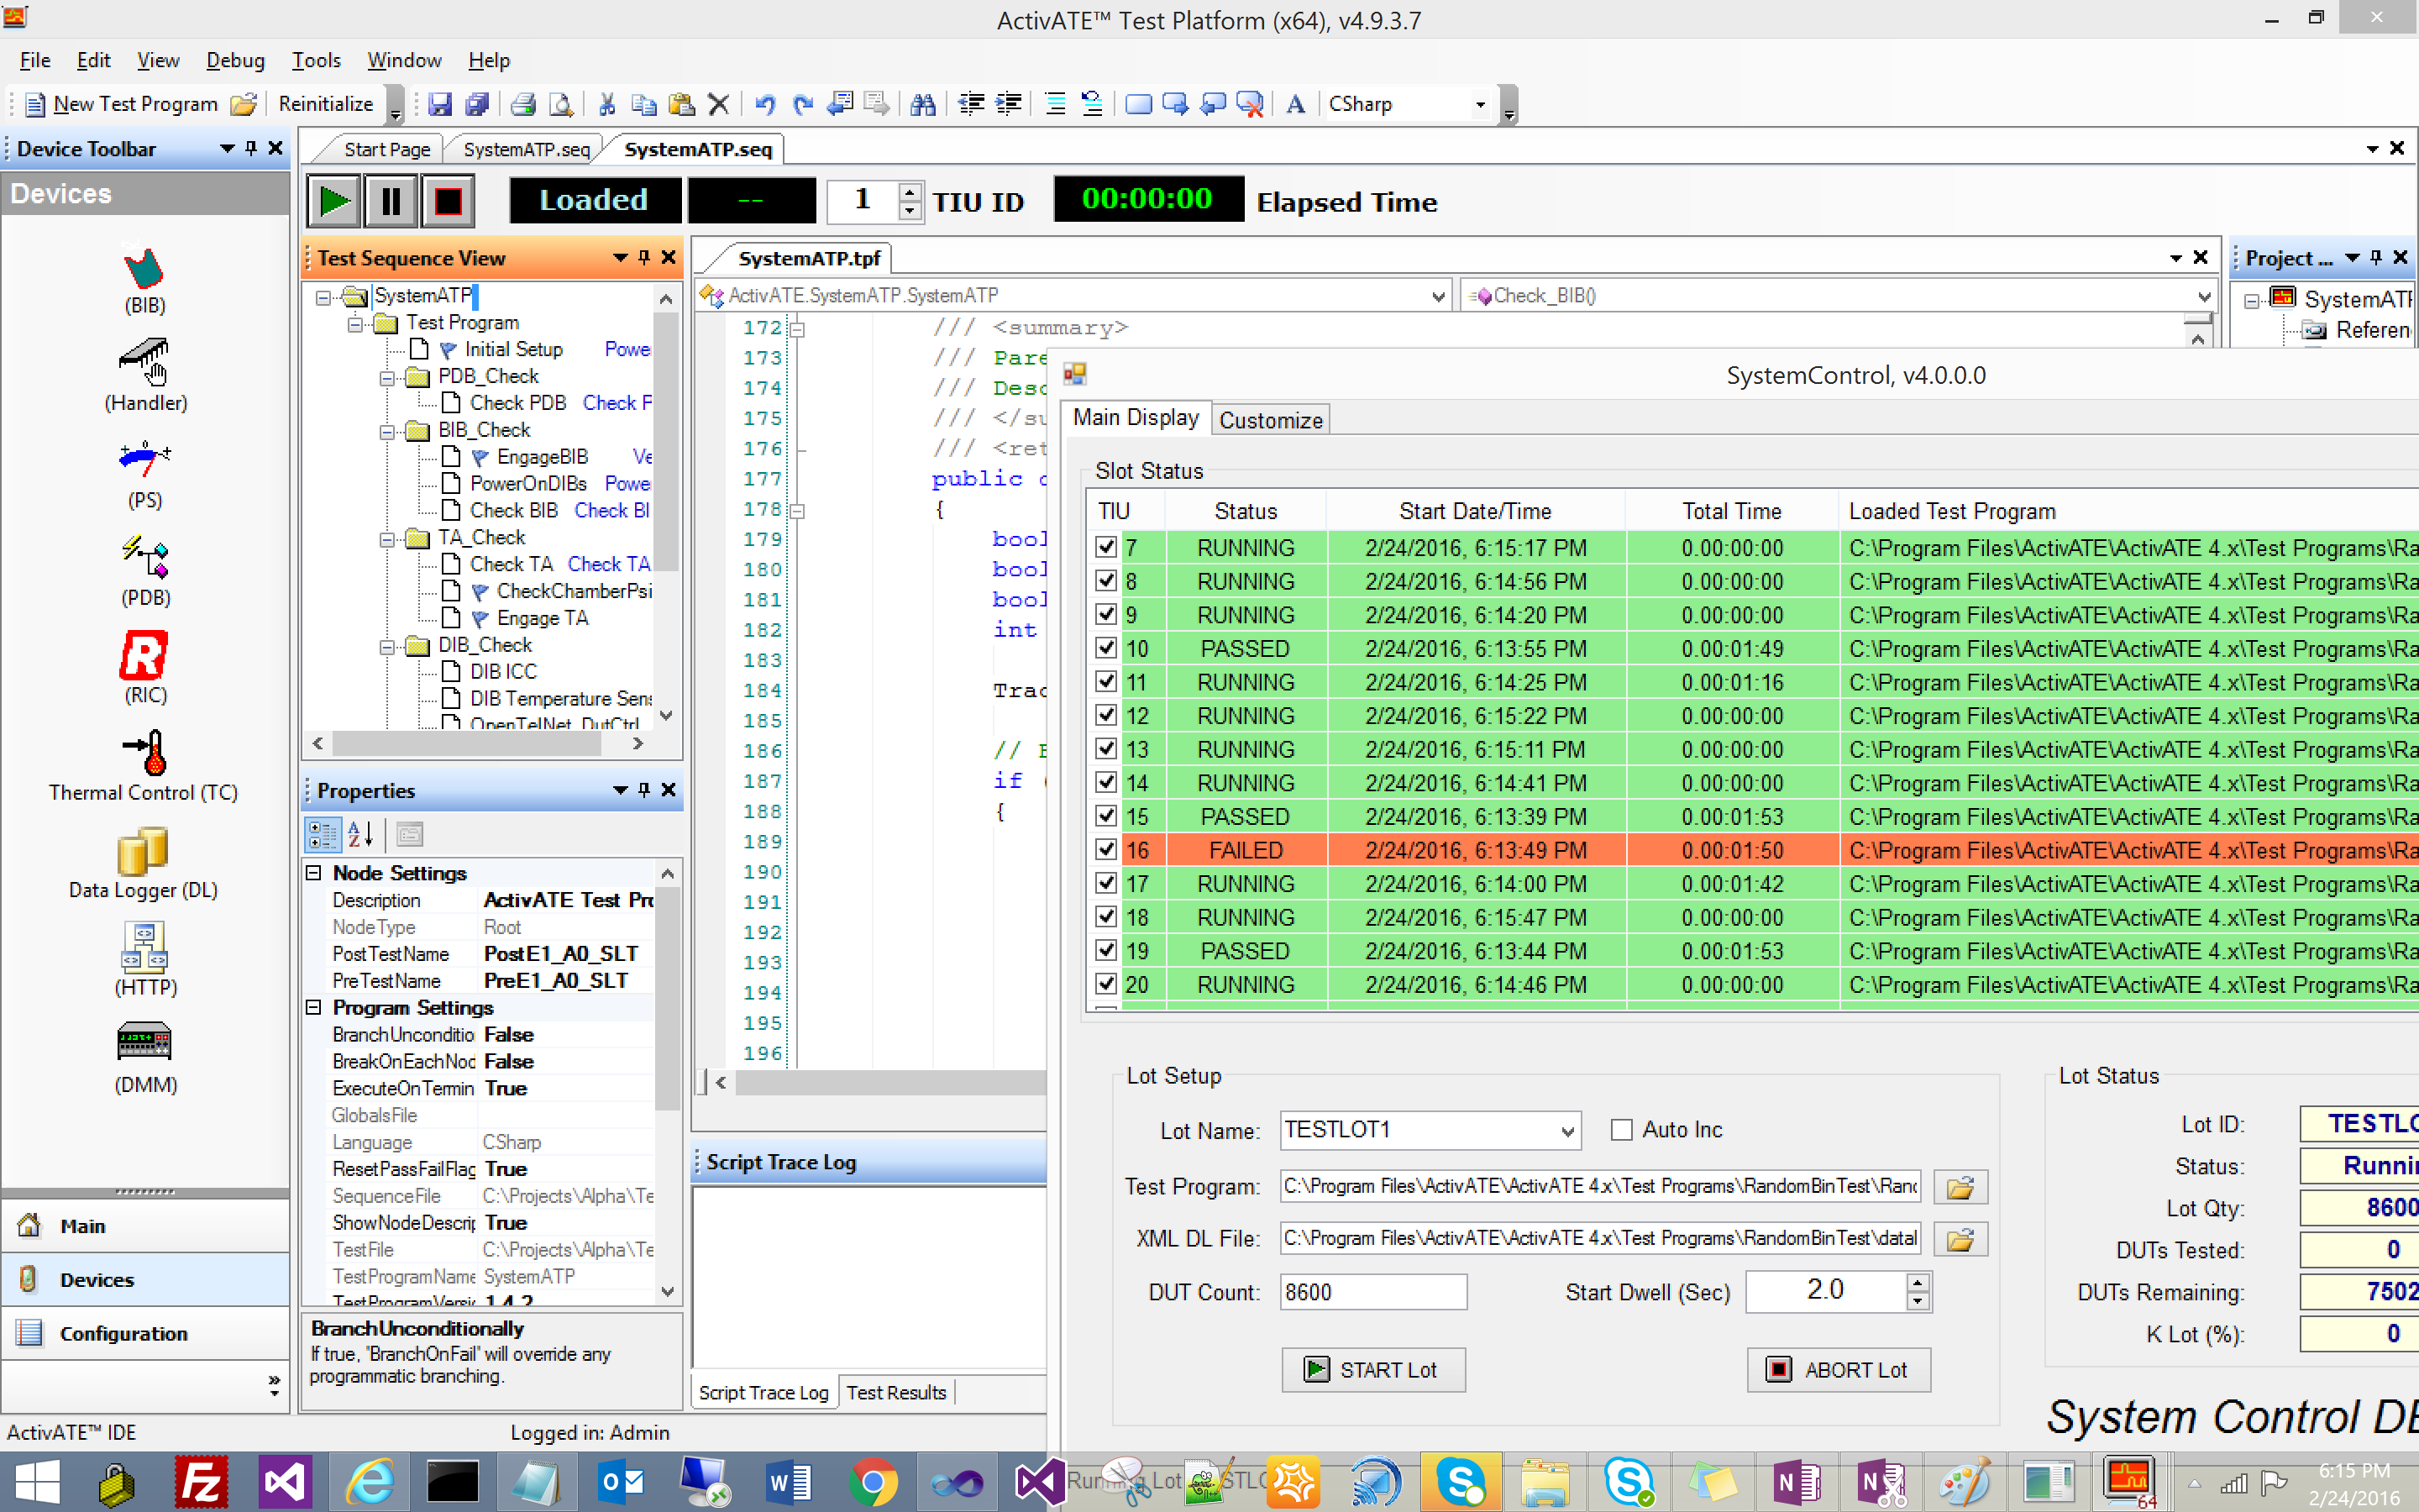Uncheck slot 16 in Slot Status
The width and height of the screenshot is (2419, 1512).
tap(1105, 849)
